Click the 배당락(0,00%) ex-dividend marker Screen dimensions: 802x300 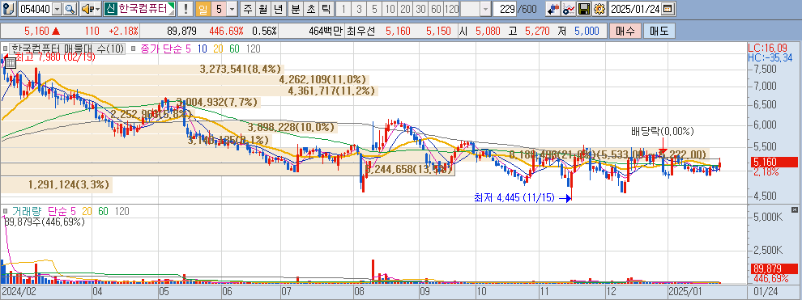(662, 132)
